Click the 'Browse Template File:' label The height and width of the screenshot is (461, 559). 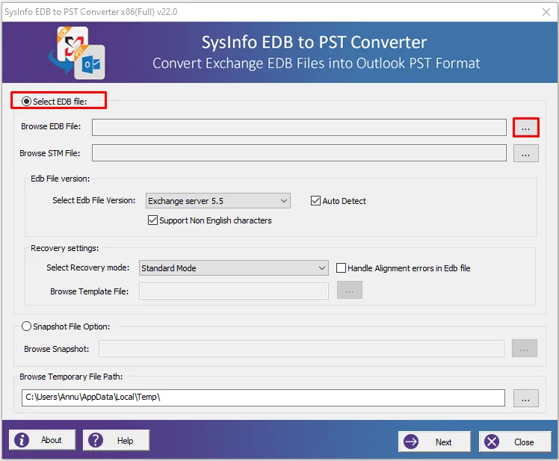click(90, 291)
